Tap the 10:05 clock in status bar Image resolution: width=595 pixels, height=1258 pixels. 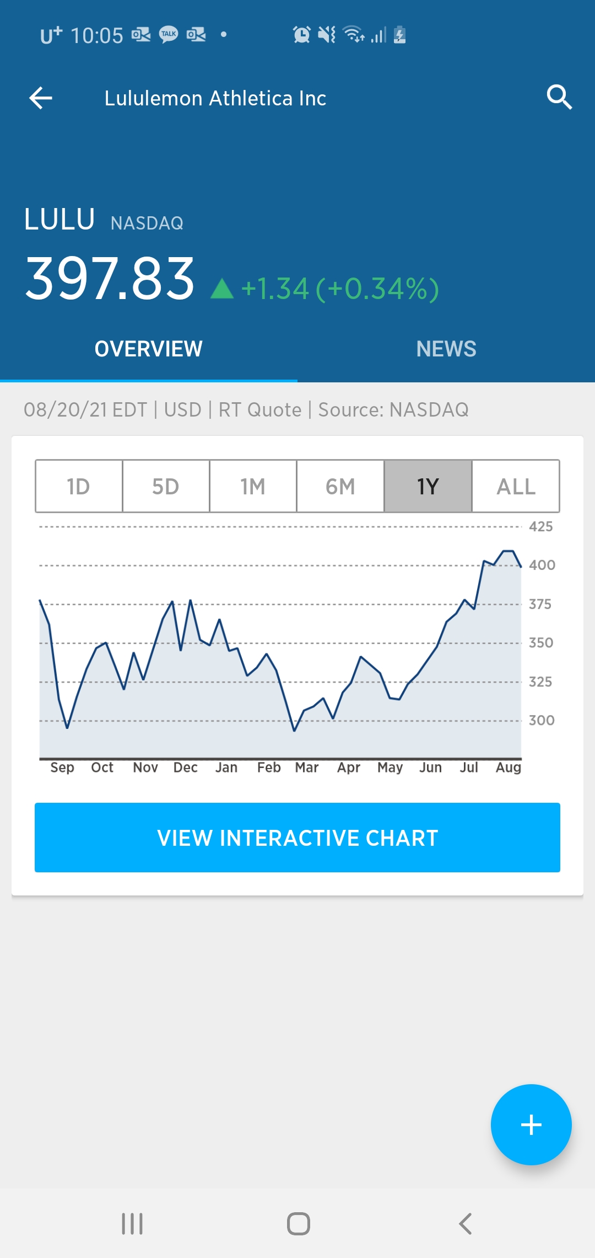click(x=97, y=35)
